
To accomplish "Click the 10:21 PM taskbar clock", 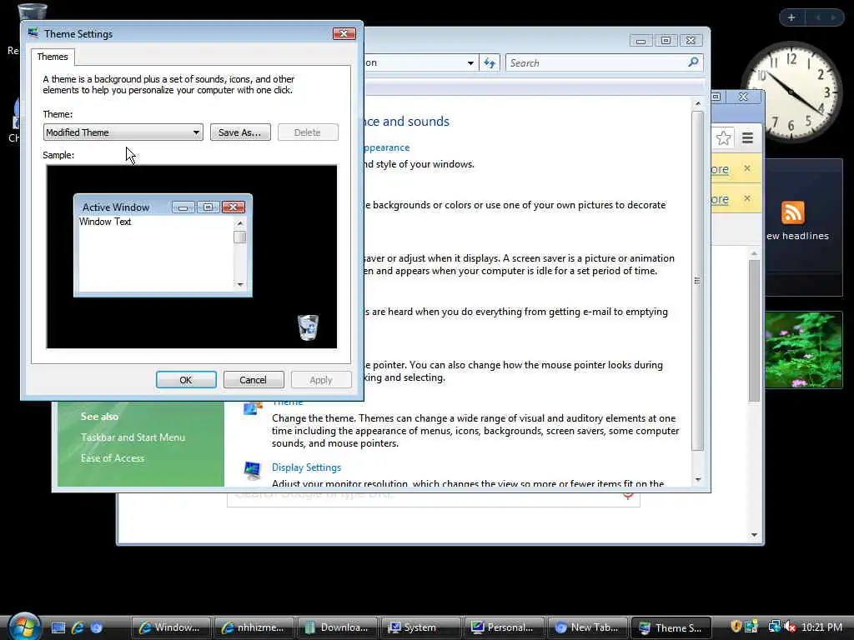I will click(821, 627).
